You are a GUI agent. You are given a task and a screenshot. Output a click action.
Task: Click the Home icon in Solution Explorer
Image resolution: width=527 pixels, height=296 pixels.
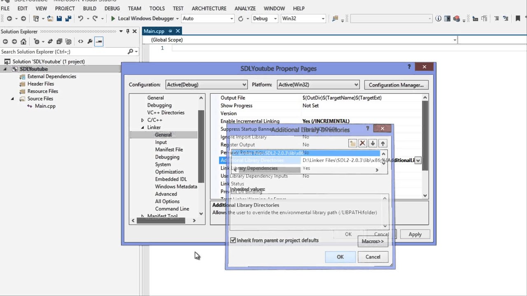[x=23, y=42]
